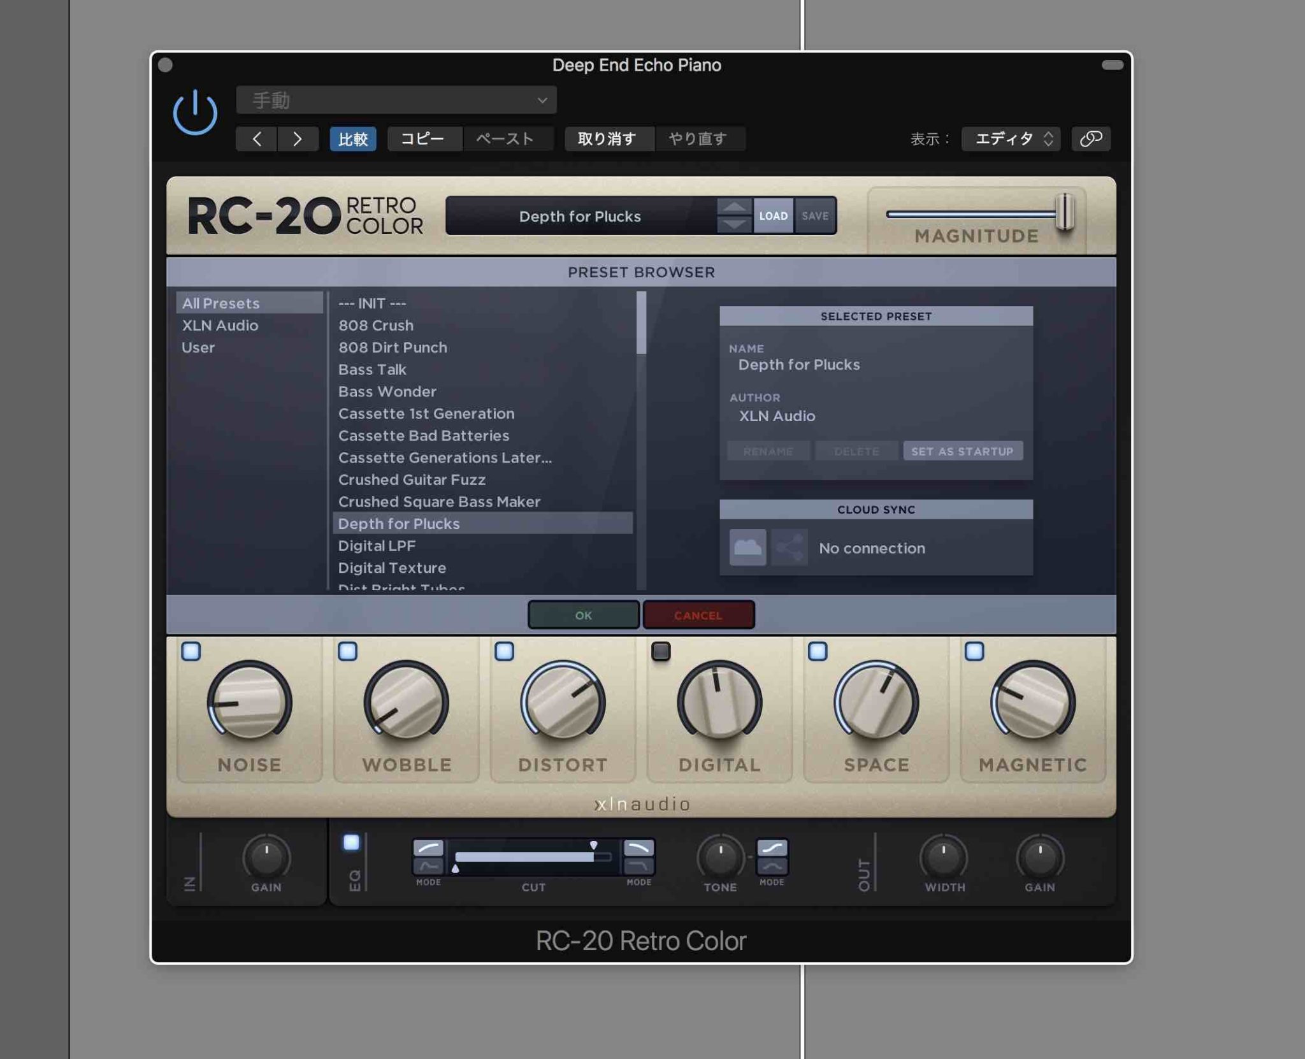Click the bell-curve Mode icon beside the Tone knob
This screenshot has width=1305, height=1059.
pos(772,867)
